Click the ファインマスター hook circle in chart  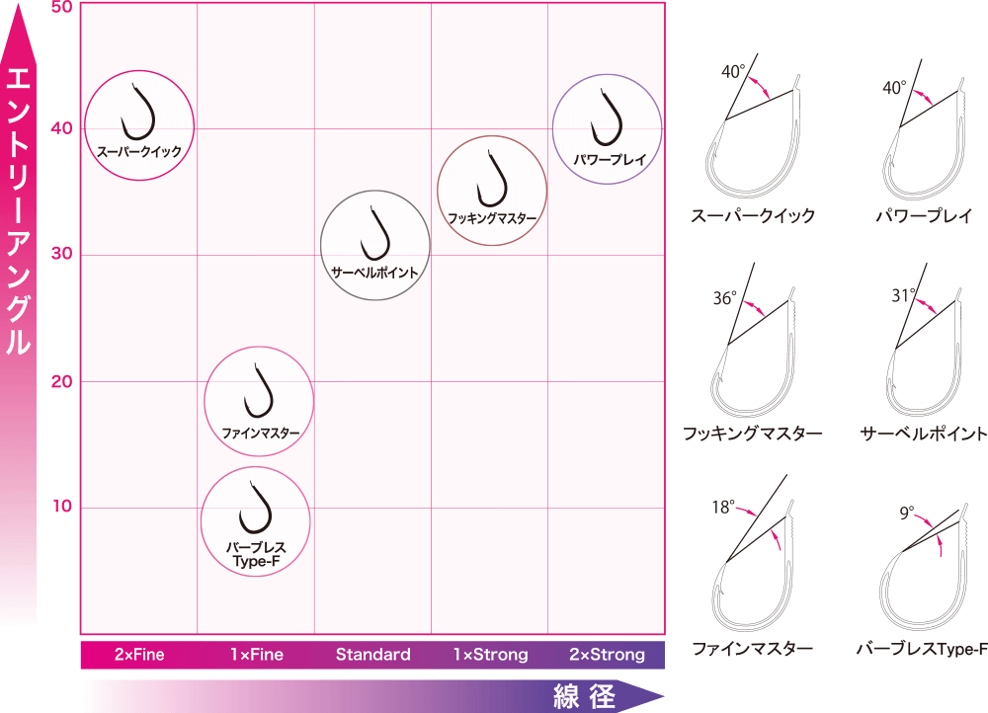(x=259, y=401)
